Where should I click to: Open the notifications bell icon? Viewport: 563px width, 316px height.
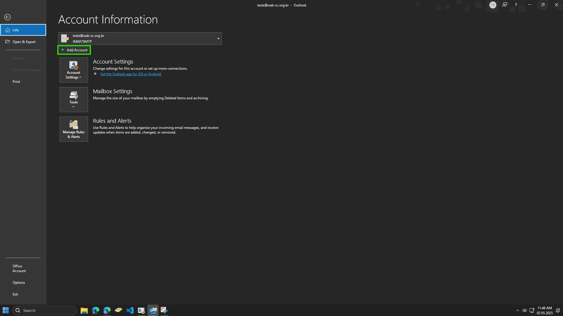[x=558, y=310]
